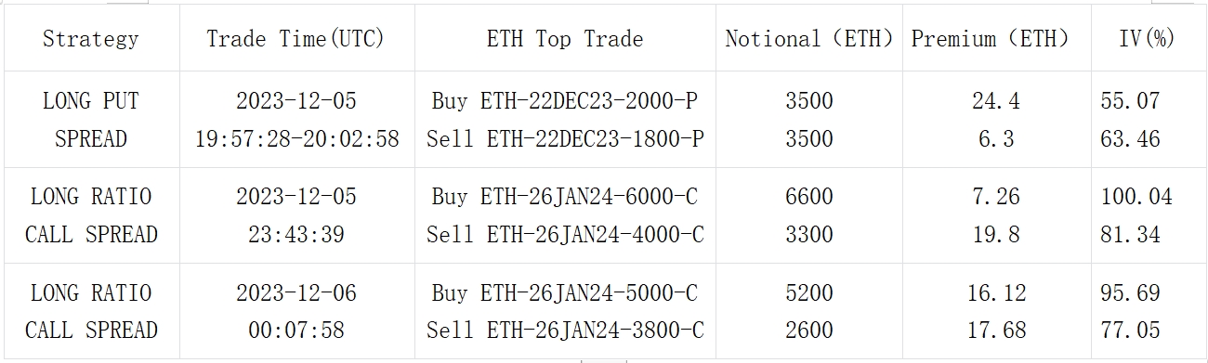
Task: Select Sell ETH-26JAN24-3800-C trade text
Action: coord(565,331)
